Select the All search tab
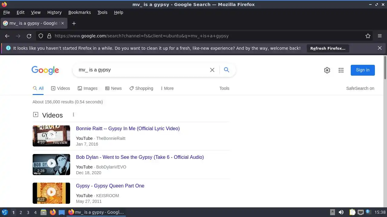This screenshot has height=217, width=387. point(38,88)
